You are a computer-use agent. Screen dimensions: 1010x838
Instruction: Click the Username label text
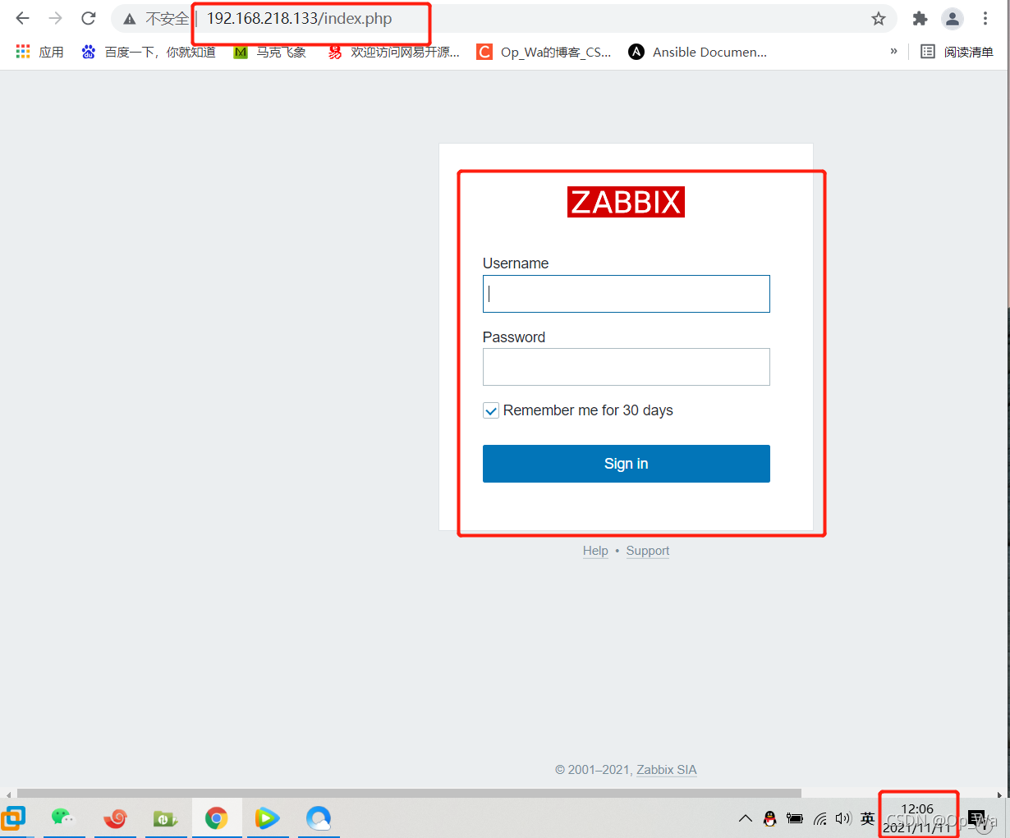[x=516, y=263]
